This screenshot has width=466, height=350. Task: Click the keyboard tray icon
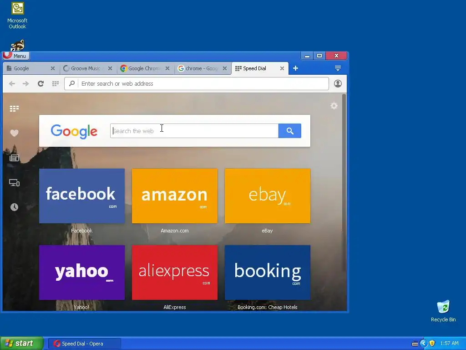(x=415, y=344)
